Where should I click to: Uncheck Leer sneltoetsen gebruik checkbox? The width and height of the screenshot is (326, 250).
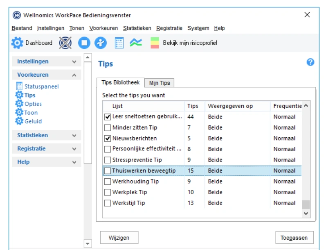pyautogui.click(x=108, y=117)
